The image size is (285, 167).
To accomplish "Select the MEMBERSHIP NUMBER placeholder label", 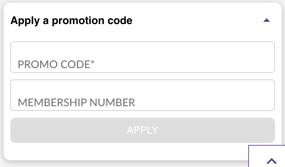I will click(x=76, y=102).
